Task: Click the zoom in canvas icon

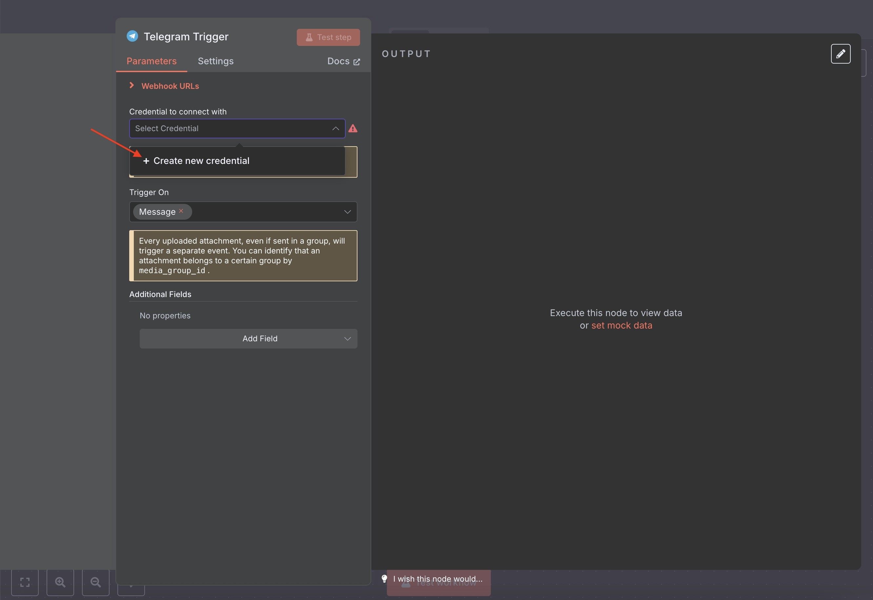Action: [x=60, y=582]
